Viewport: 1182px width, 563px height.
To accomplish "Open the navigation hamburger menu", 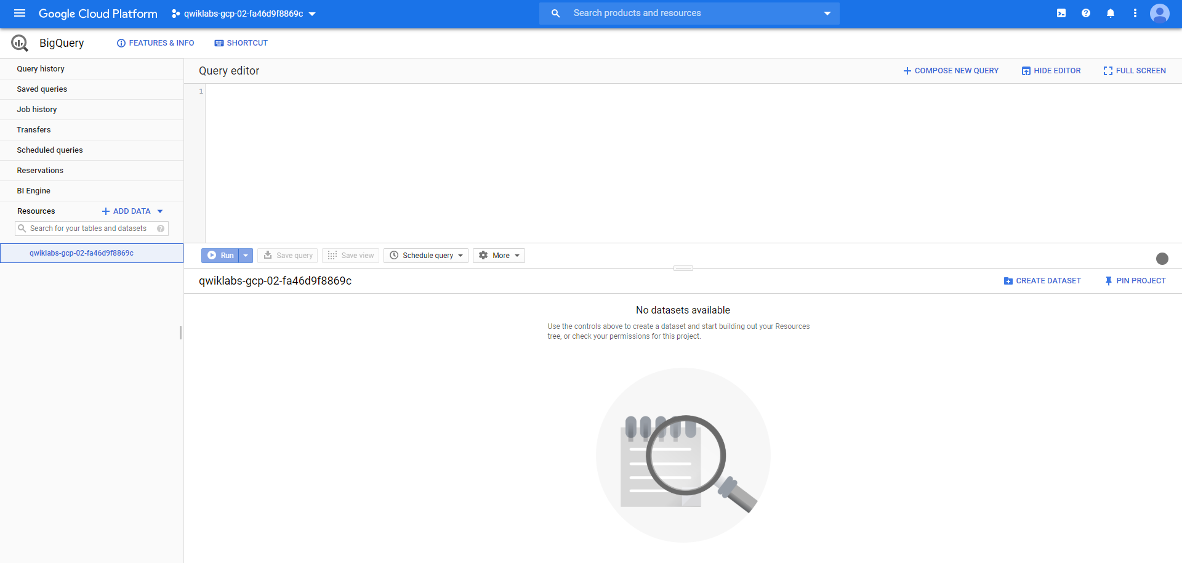I will tap(20, 13).
